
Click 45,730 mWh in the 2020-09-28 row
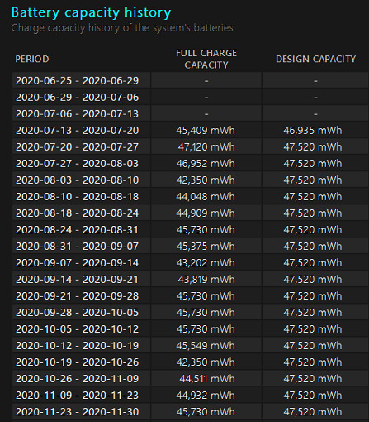pos(206,313)
